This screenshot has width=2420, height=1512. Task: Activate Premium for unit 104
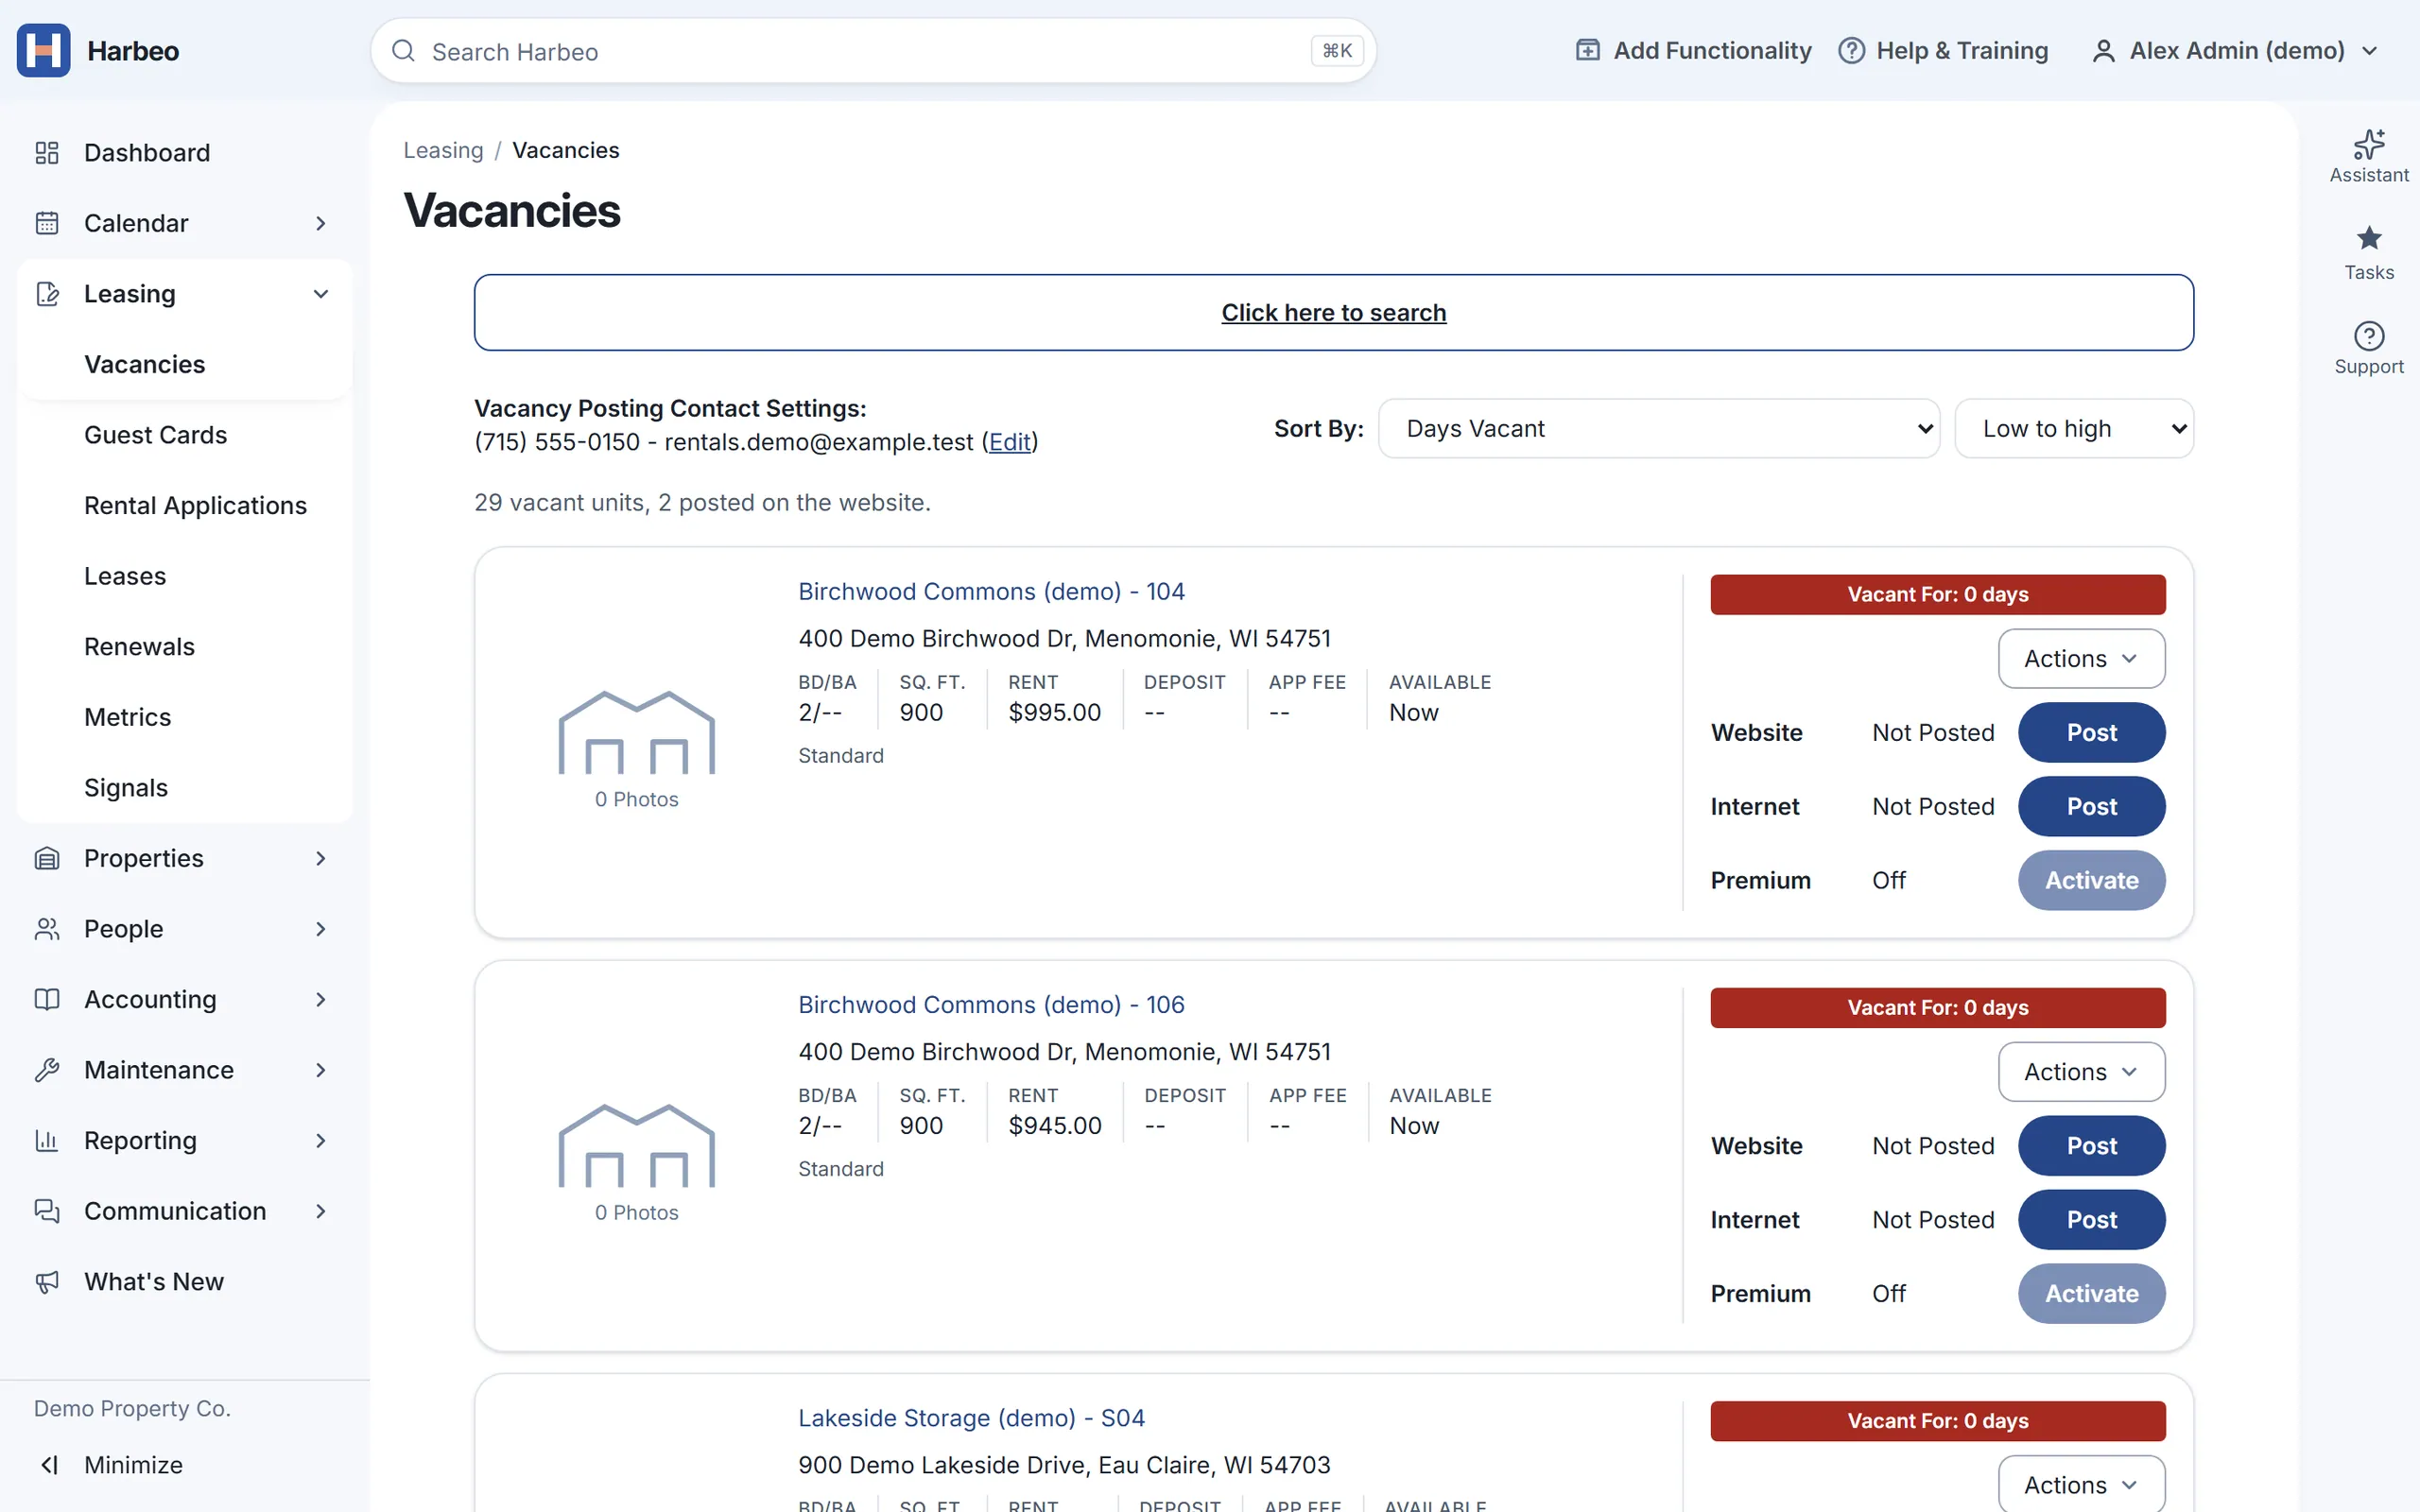point(2091,880)
